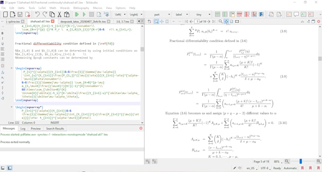Toggle underline formatting in the side toolbar
Image resolution: width=322 pixels, height=172 pixels.
[2, 43]
